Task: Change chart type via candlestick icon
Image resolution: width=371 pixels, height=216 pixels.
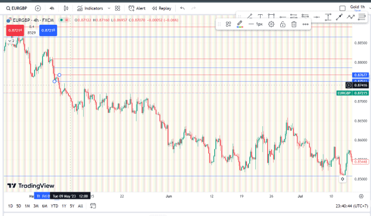Action: click(x=66, y=8)
